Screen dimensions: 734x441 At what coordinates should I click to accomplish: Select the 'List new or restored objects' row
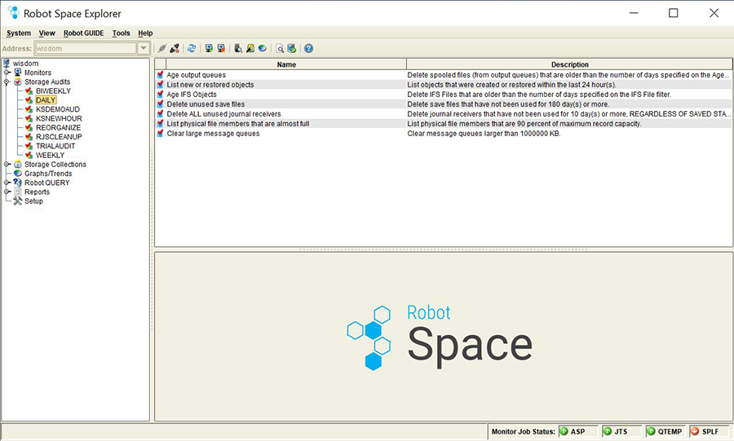coord(444,85)
